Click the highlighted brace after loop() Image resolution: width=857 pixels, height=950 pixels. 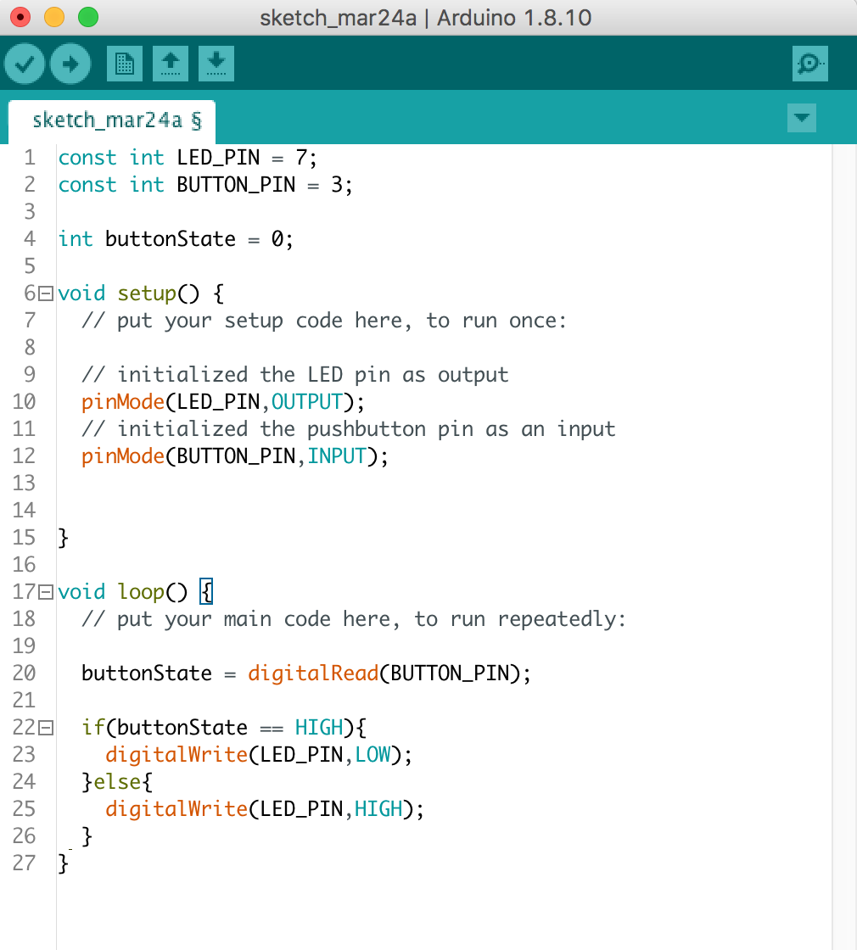click(x=207, y=592)
